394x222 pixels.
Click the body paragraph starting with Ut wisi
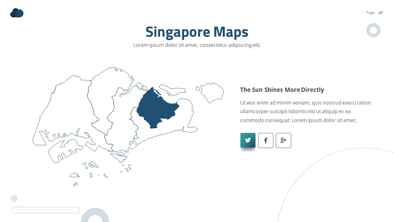[305, 111]
